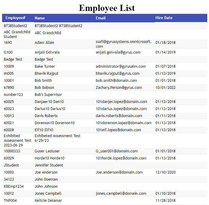This screenshot has width=209, height=205.
Task: Click the Email column header
Action: 101,18
